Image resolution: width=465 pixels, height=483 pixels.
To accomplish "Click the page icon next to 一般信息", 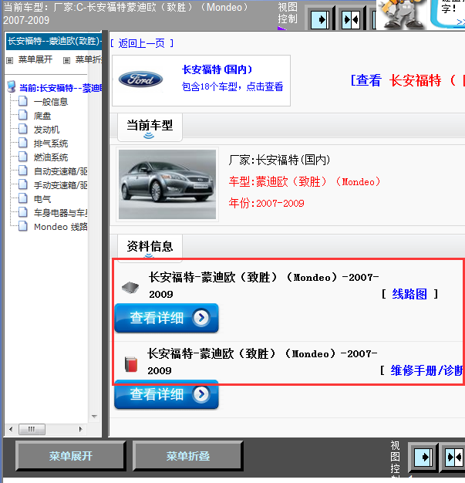I will tap(23, 101).
